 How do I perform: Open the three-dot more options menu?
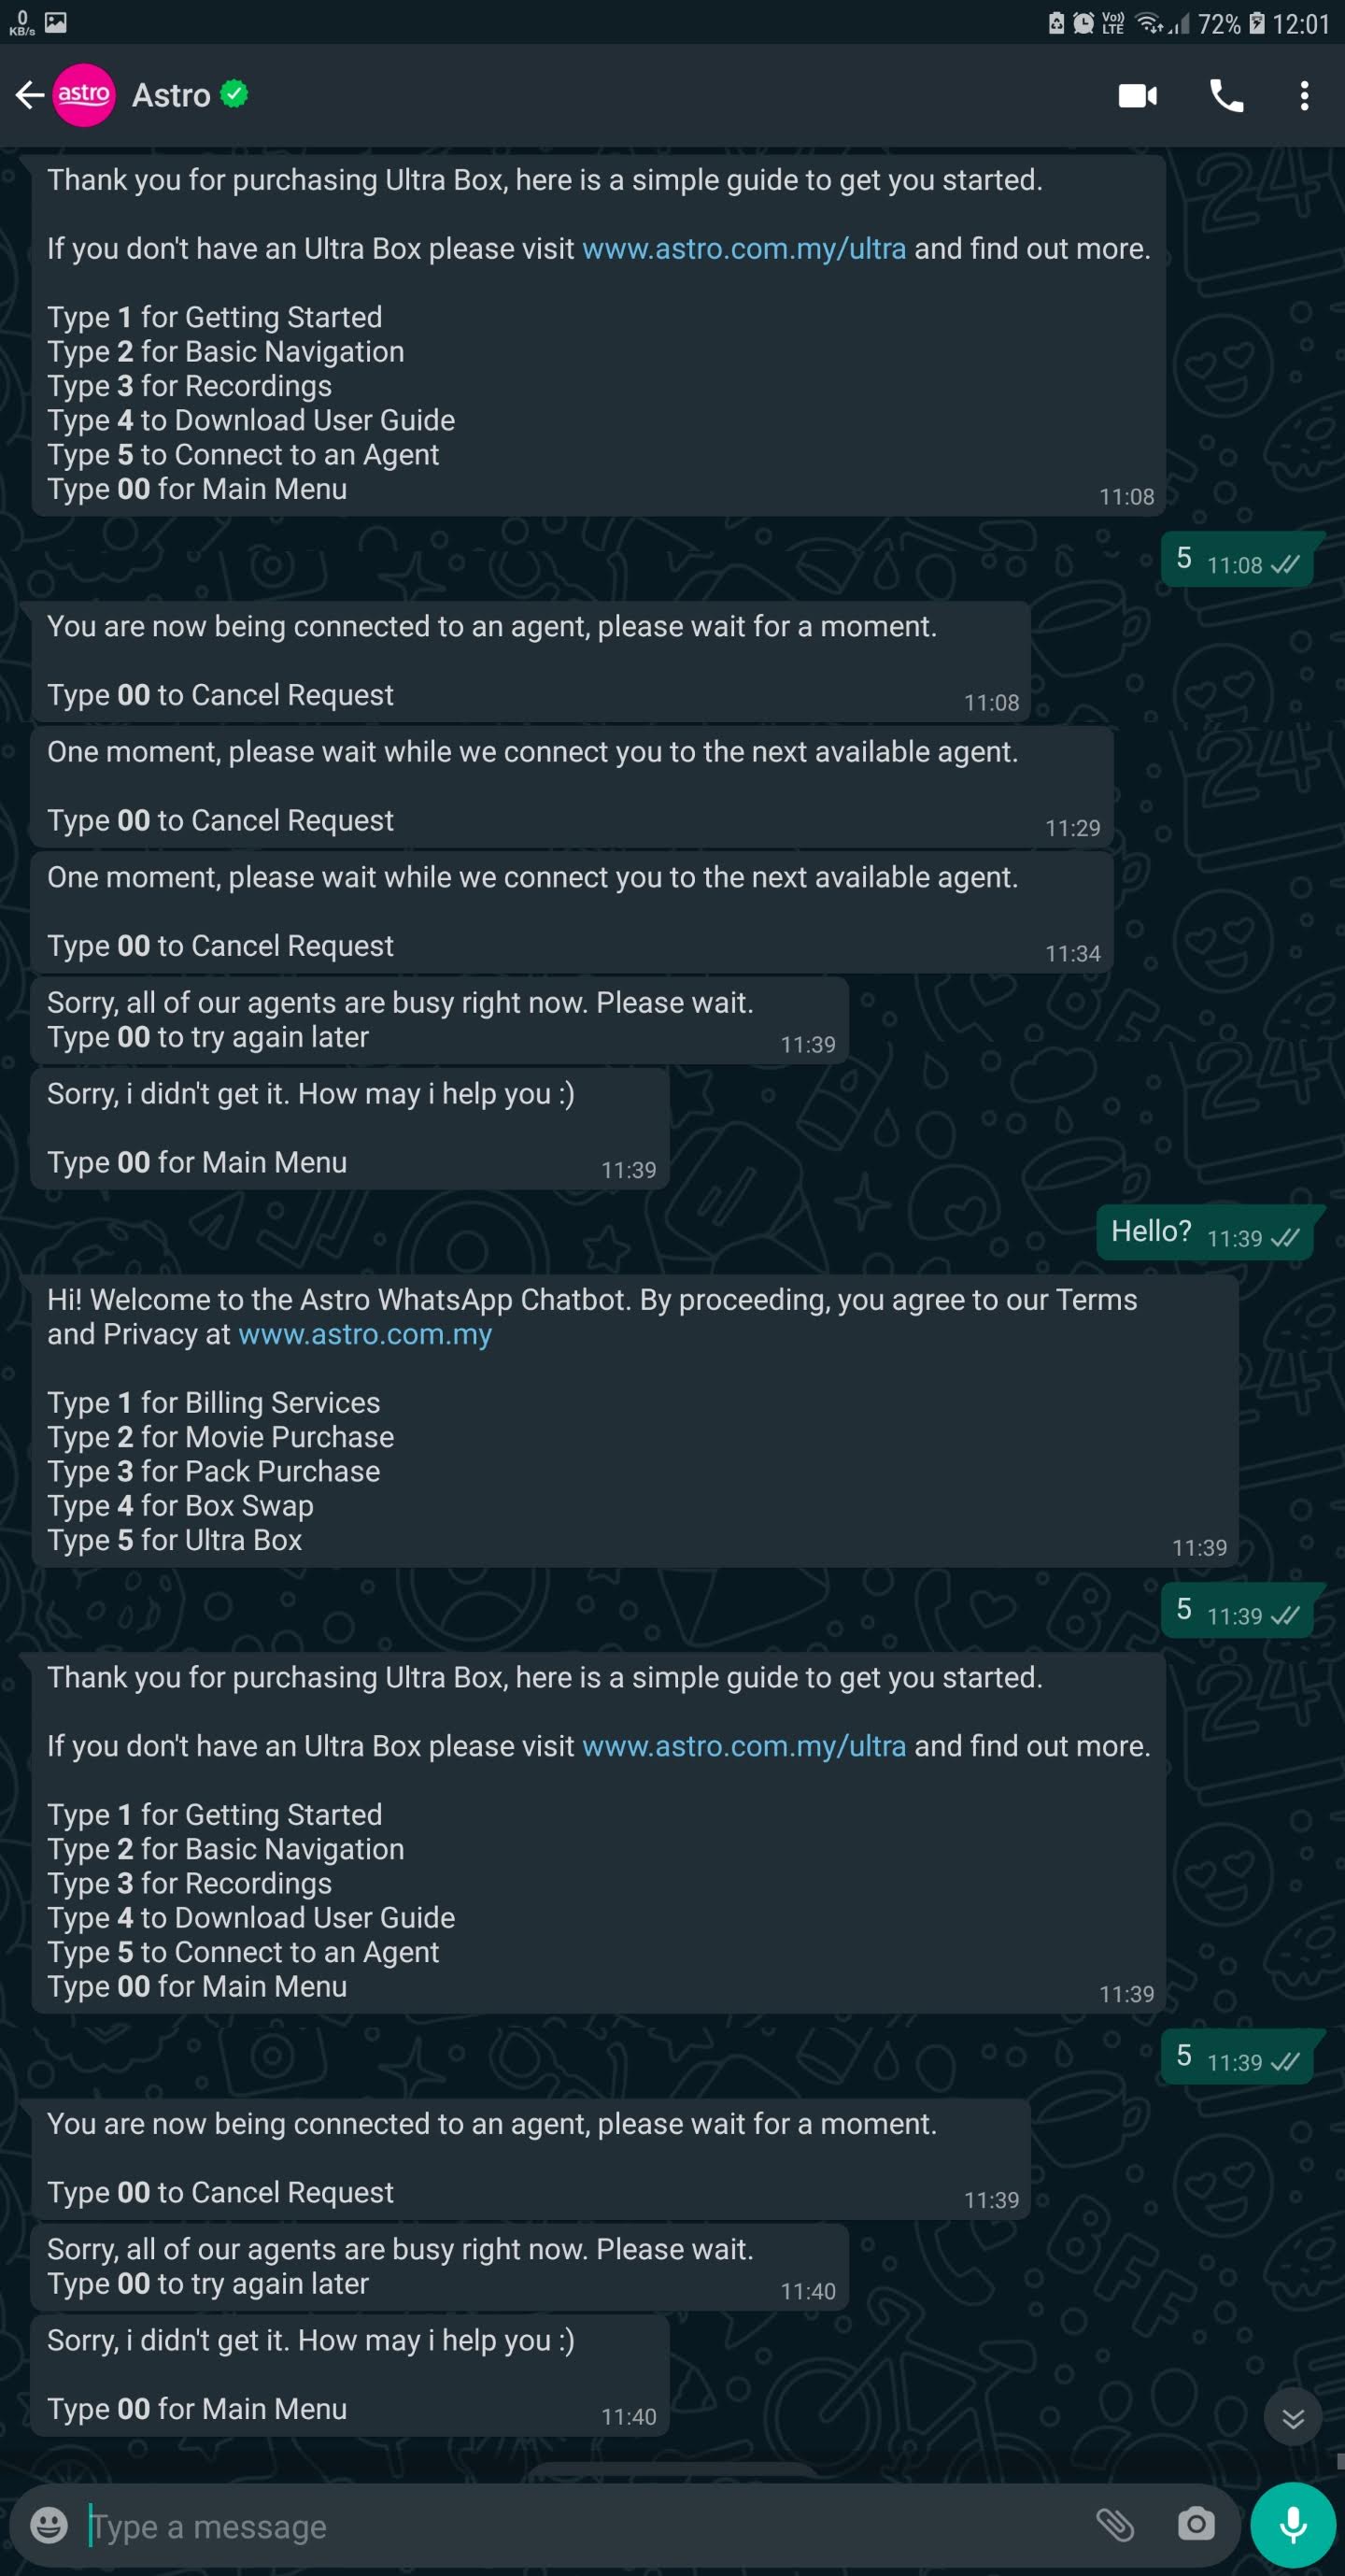[x=1304, y=95]
